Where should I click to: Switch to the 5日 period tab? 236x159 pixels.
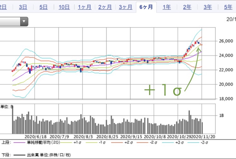coord(43,7)
